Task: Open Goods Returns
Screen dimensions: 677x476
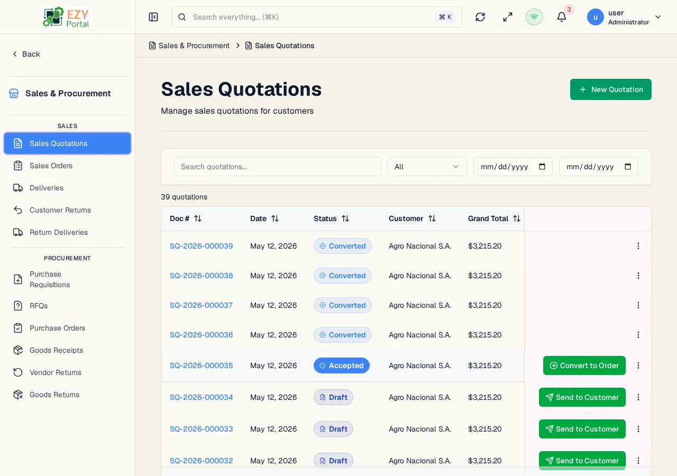Action: pyautogui.click(x=67, y=395)
